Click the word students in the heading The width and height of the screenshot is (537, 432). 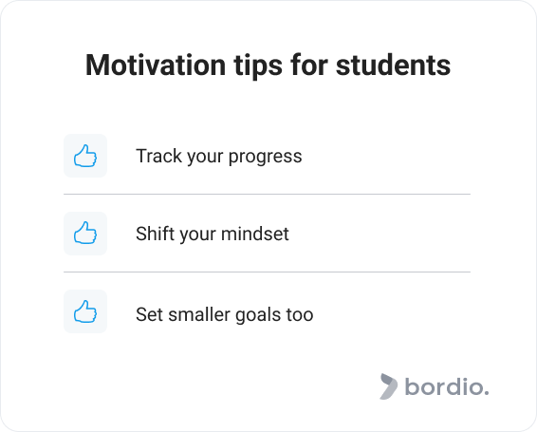(393, 65)
